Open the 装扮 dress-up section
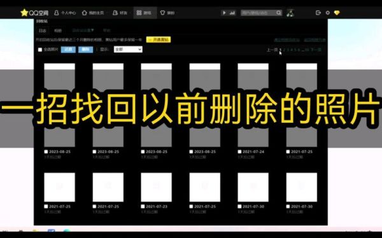The height and width of the screenshot is (238, 382). [x=167, y=13]
